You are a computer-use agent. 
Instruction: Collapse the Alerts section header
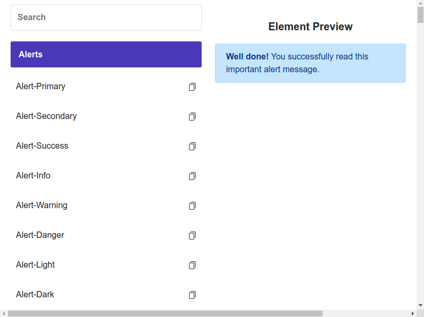coord(106,55)
